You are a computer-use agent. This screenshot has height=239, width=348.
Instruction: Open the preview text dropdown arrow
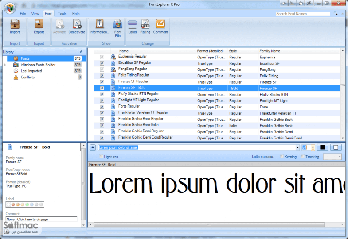tap(297, 147)
